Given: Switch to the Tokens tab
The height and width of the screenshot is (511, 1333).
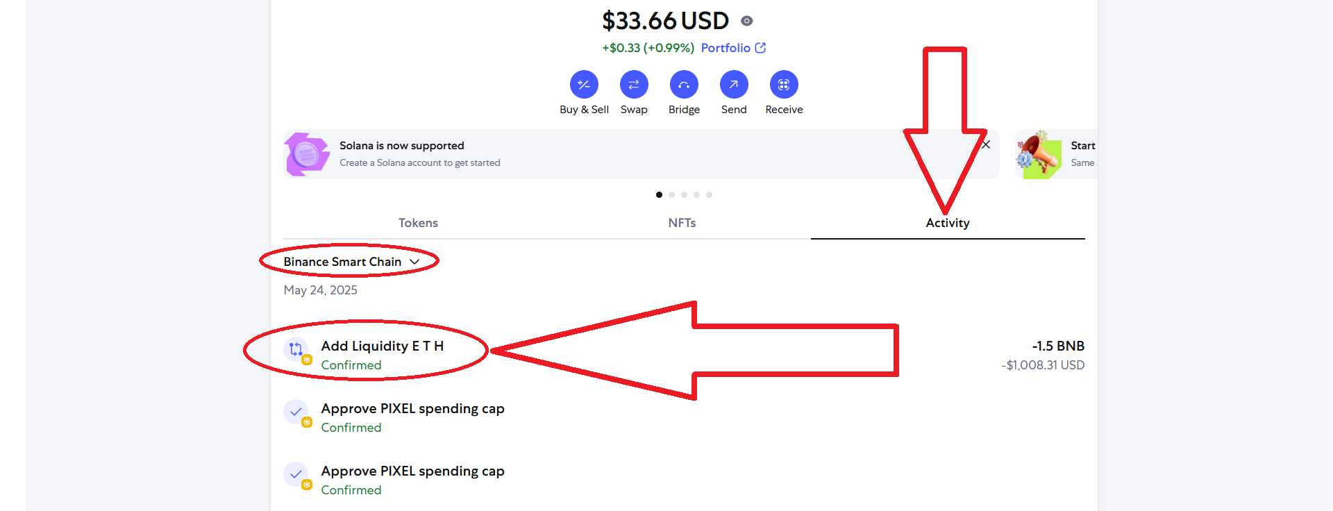Looking at the screenshot, I should pos(418,223).
